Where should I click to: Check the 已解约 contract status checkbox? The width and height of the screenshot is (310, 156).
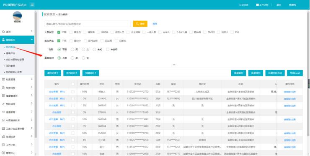point(116,41)
